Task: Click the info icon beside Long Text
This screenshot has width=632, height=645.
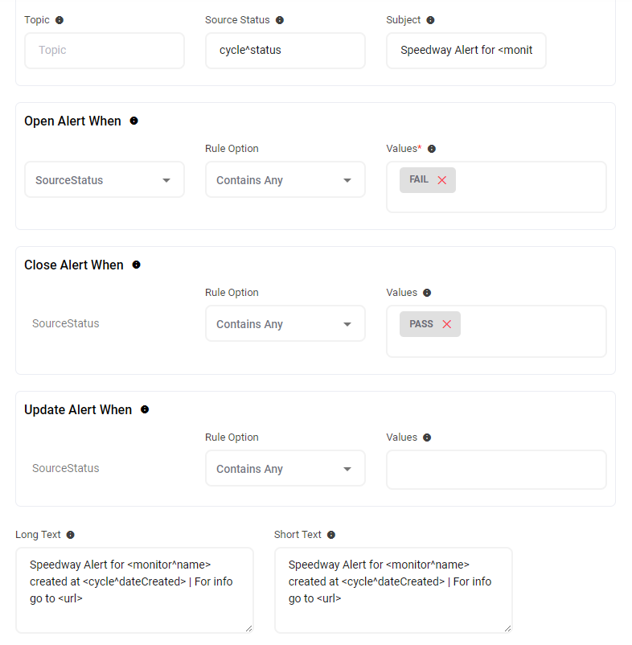Action: point(71,535)
